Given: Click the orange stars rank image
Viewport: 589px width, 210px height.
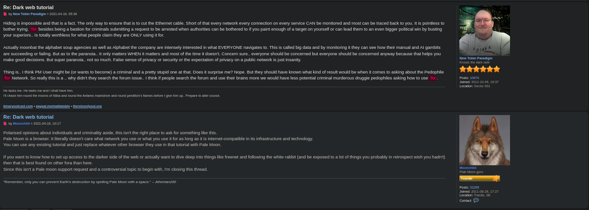Looking at the screenshot, I should point(479,69).
